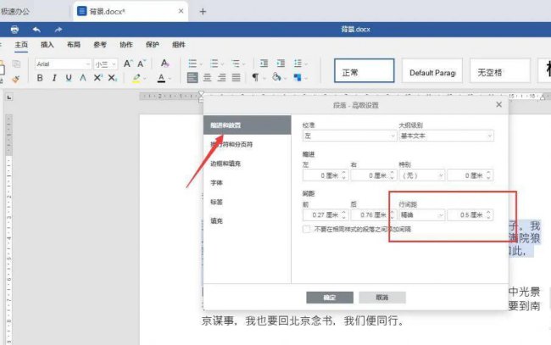The image size is (551, 345).
Task: Increase font size with the larger A icon
Action: click(128, 64)
